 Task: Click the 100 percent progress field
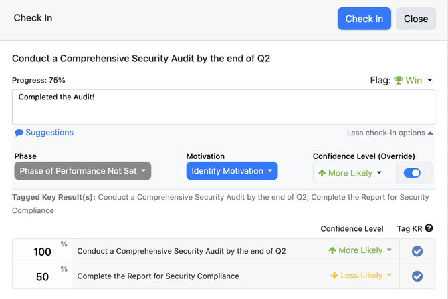[42, 252]
